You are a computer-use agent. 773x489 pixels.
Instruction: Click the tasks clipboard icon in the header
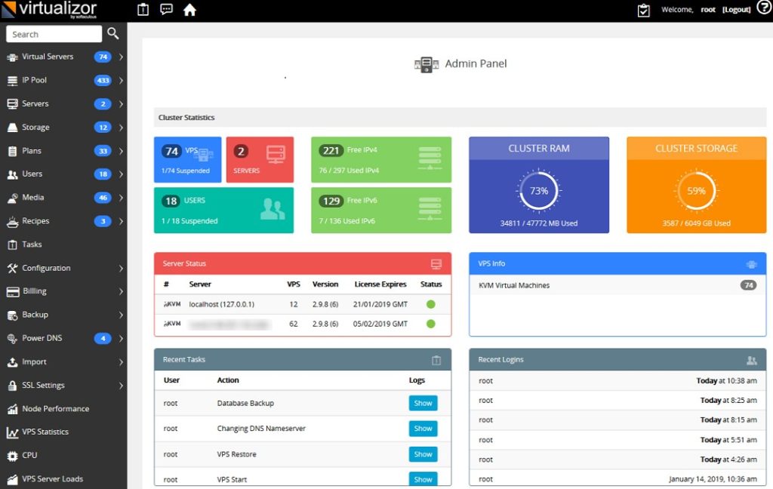pyautogui.click(x=142, y=10)
